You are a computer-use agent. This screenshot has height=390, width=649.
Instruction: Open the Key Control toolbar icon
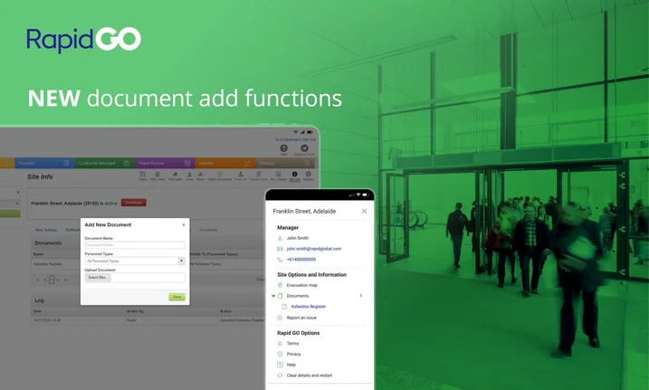(x=278, y=174)
